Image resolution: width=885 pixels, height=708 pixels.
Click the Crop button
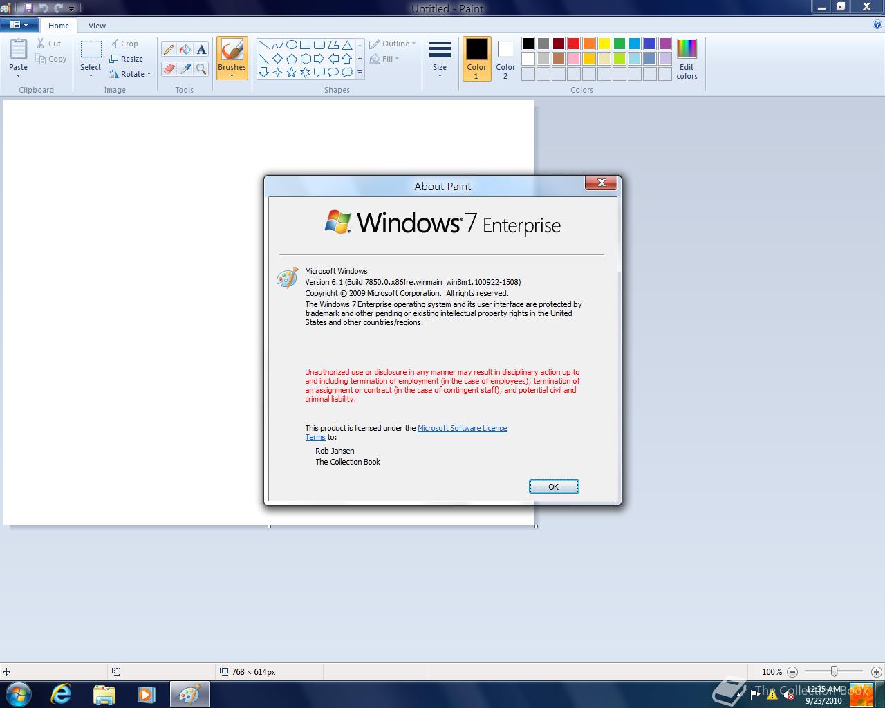(x=124, y=44)
